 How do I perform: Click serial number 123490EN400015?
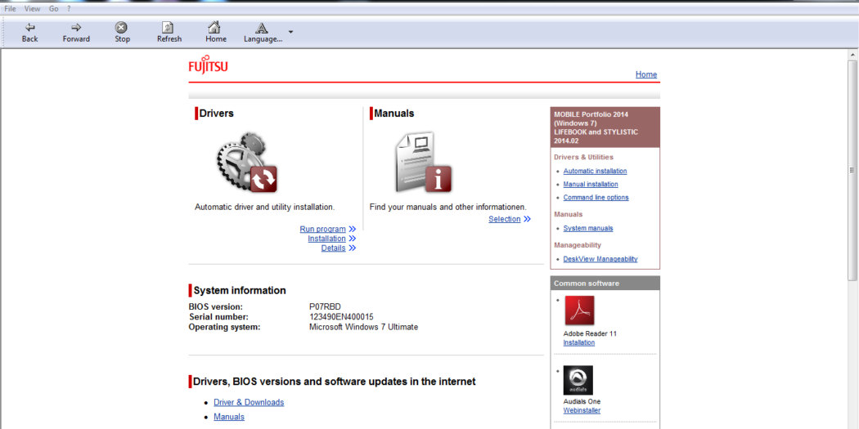(x=341, y=317)
